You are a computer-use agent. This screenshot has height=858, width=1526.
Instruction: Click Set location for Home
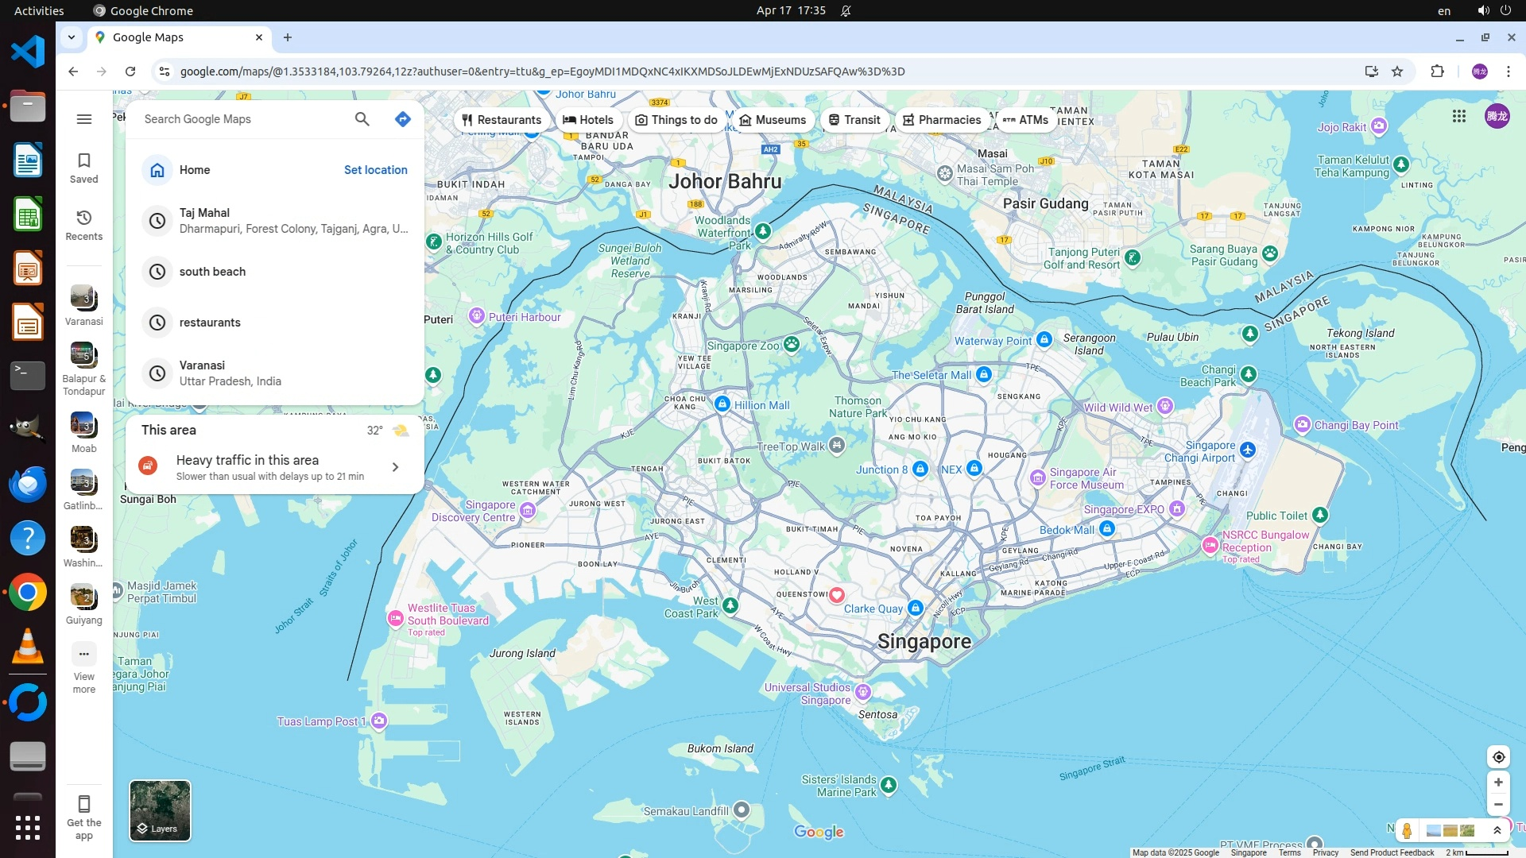click(x=375, y=170)
